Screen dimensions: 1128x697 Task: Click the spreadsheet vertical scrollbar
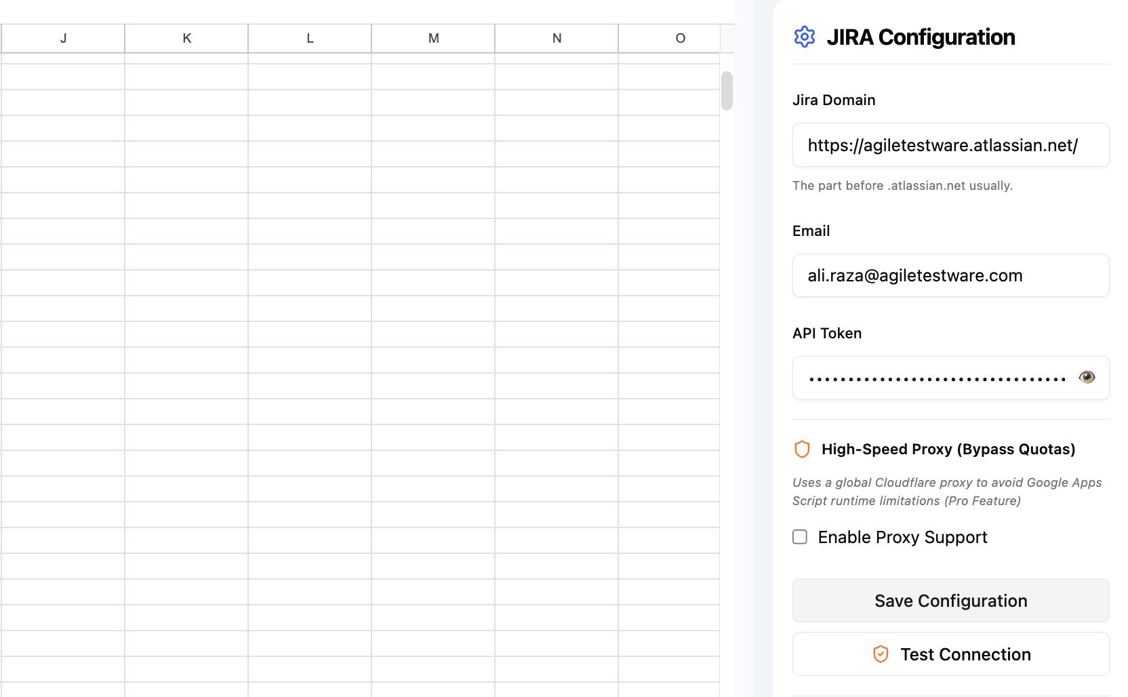pyautogui.click(x=726, y=92)
